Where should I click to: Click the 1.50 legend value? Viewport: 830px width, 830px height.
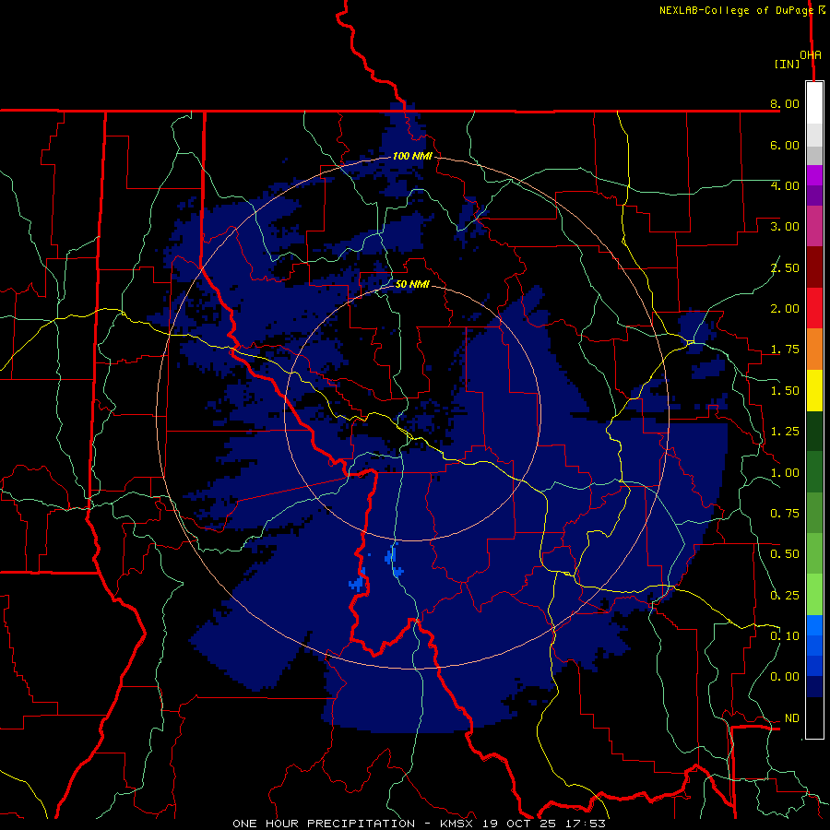click(x=785, y=391)
